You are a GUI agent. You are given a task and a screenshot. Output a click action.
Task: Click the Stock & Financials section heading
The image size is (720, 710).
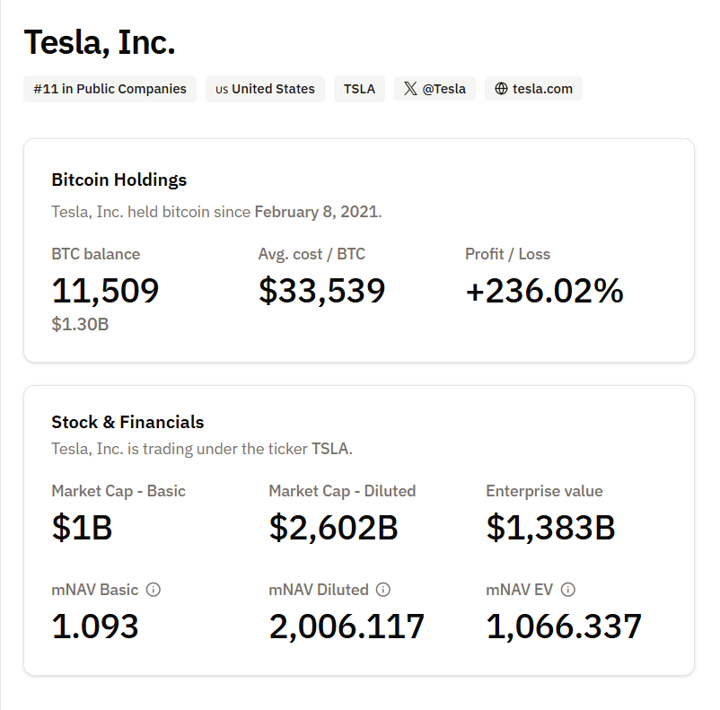click(127, 422)
